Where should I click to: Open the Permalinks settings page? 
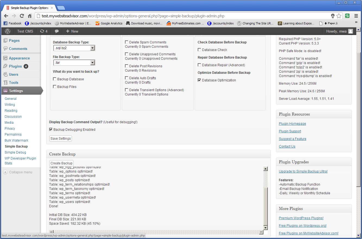coord(13,135)
